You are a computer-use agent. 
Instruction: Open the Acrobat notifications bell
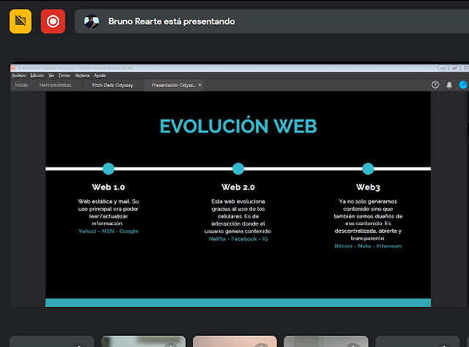pos(449,85)
